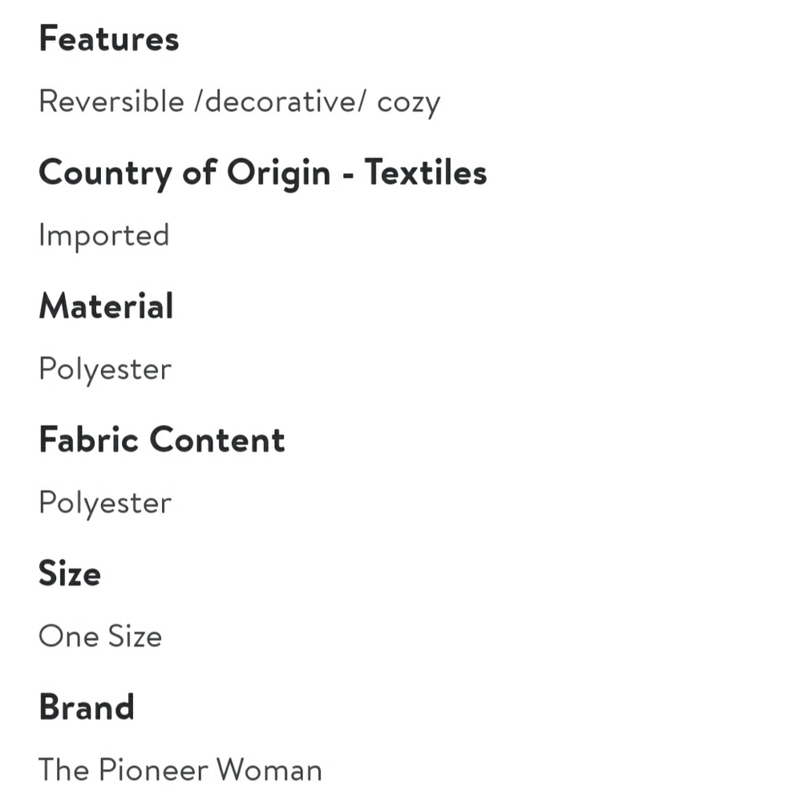Click the word 'Content' in Fabric Content heading
The width and height of the screenshot is (801, 802).
click(x=217, y=439)
